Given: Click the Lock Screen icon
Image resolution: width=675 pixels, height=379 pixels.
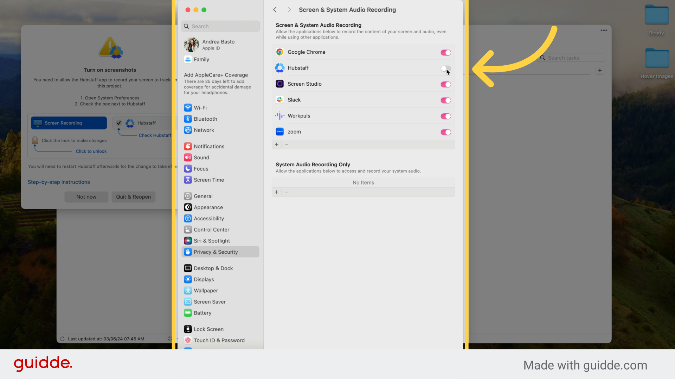Looking at the screenshot, I should (188, 329).
